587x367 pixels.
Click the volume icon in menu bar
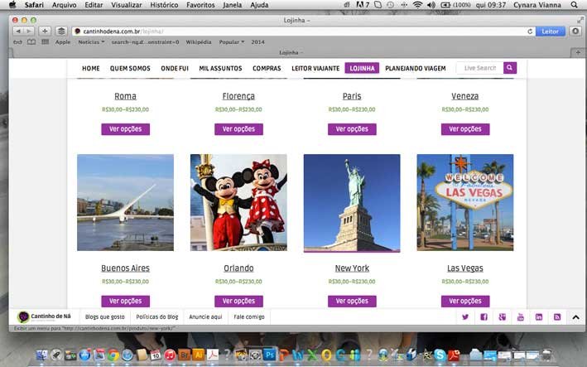(431, 5)
